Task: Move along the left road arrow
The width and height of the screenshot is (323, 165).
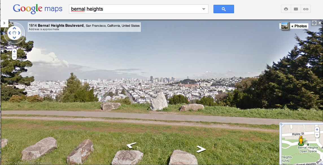Action: [131, 145]
